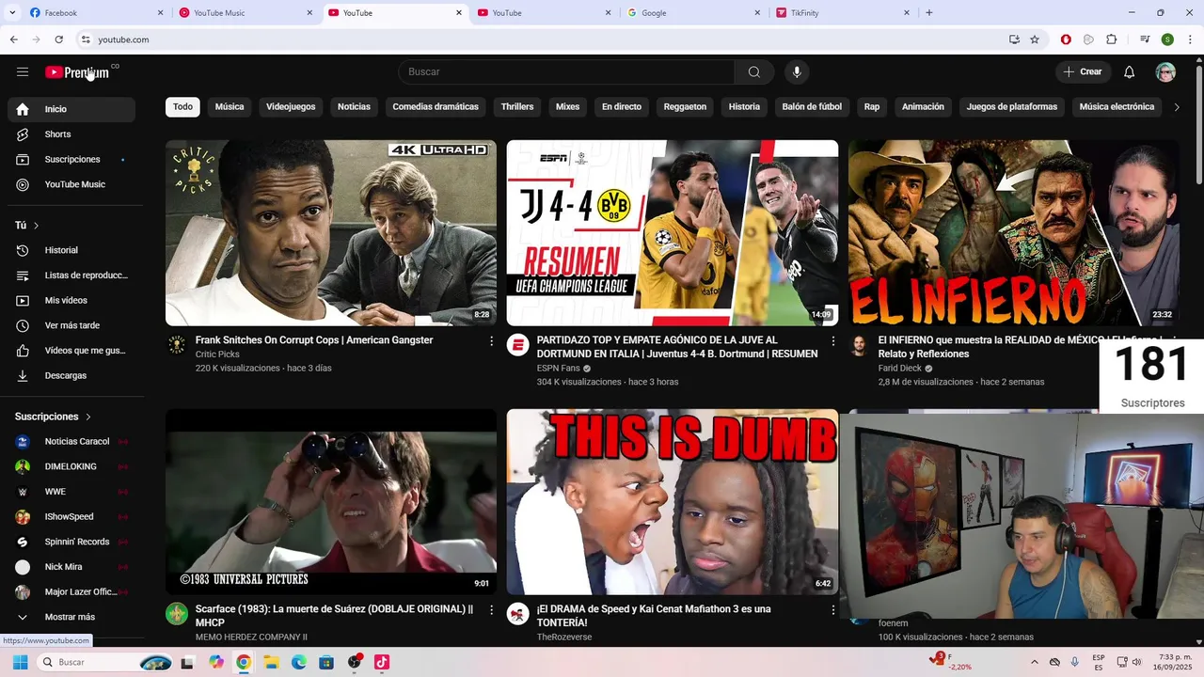Open options for Speed y Kai video
This screenshot has width=1204, height=677.
(832, 610)
